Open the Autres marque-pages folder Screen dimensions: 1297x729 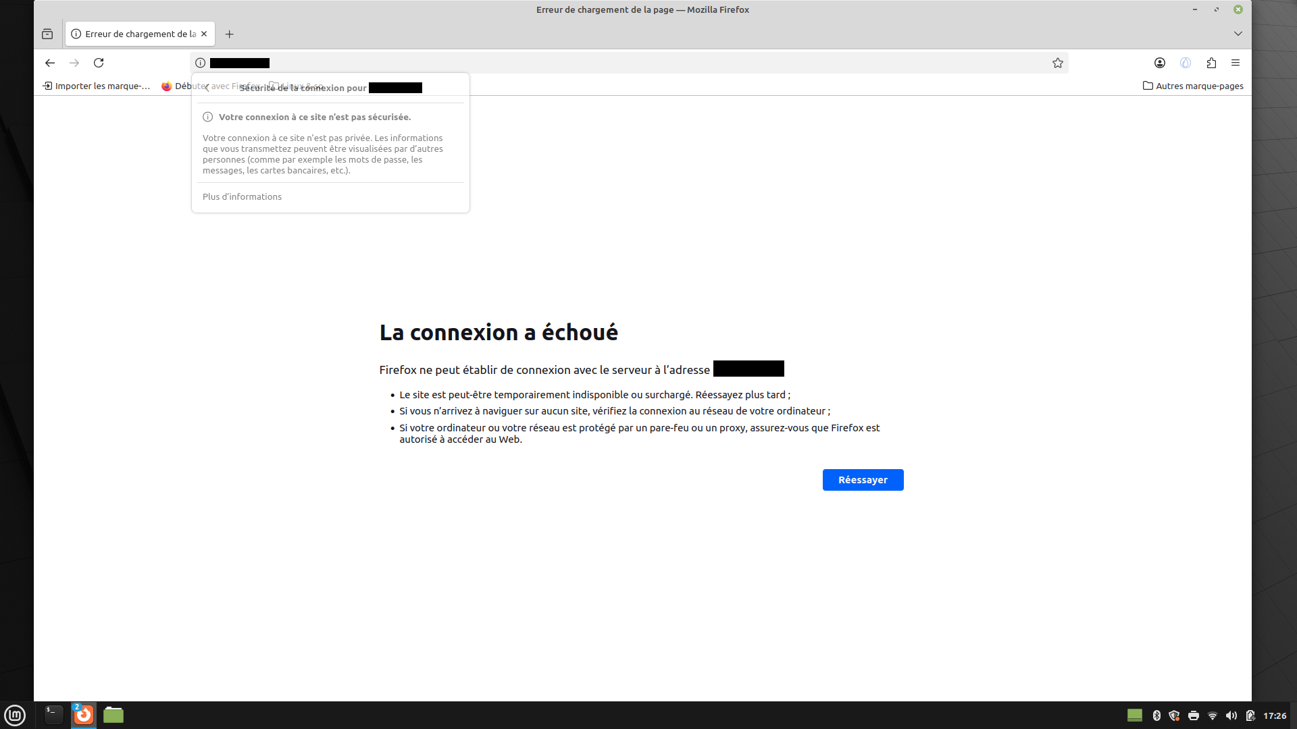[1193, 86]
